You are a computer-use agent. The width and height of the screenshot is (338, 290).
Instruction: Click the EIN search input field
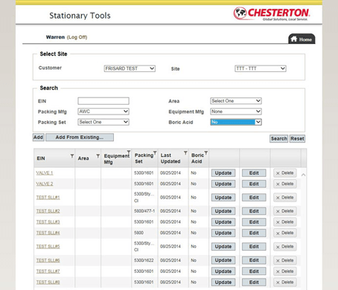click(103, 101)
